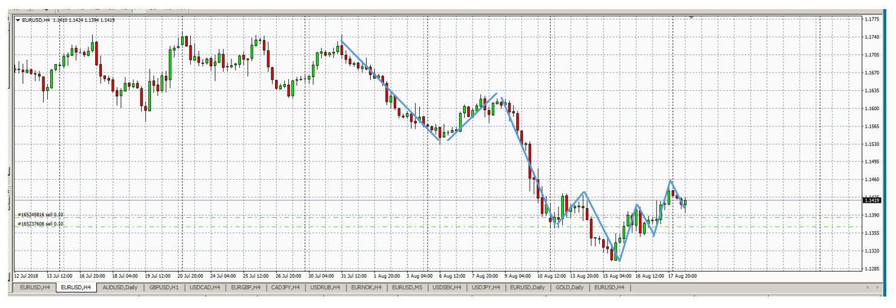896x308 pixels.
Task: Switch to the EURNOK,H4 tab
Action: pos(366,287)
